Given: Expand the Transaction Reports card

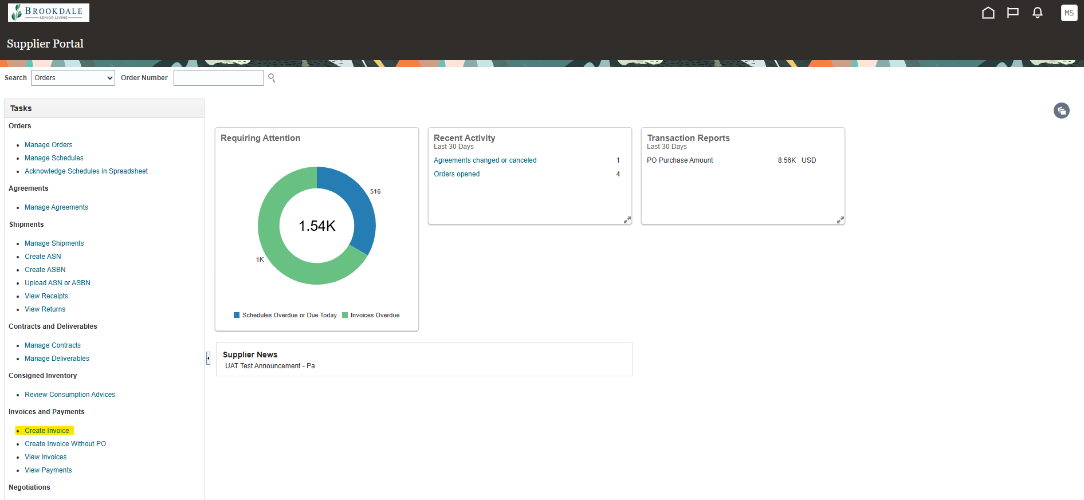Looking at the screenshot, I should coord(840,220).
